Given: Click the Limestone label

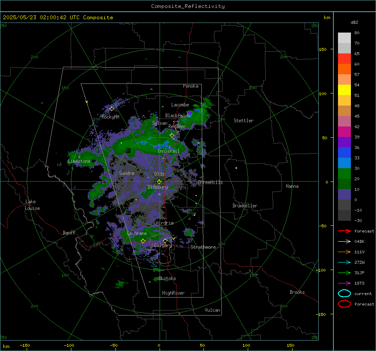Looking at the screenshot, I should pyautogui.click(x=79, y=161).
